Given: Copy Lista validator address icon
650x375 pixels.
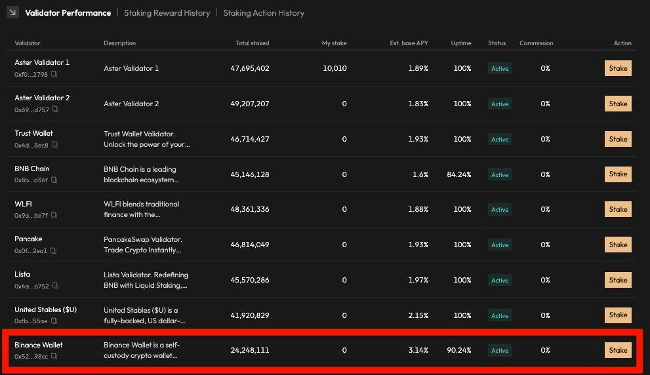Looking at the screenshot, I should [55, 285].
